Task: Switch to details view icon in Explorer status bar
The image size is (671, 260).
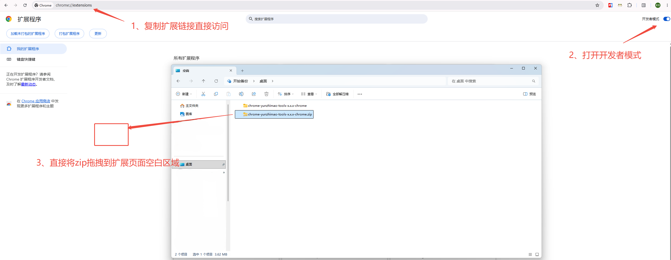Action: click(x=530, y=254)
